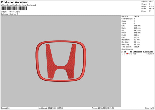155x110 pixels.
Task: Click the Up value 39.5 mm
Action: 137,30
